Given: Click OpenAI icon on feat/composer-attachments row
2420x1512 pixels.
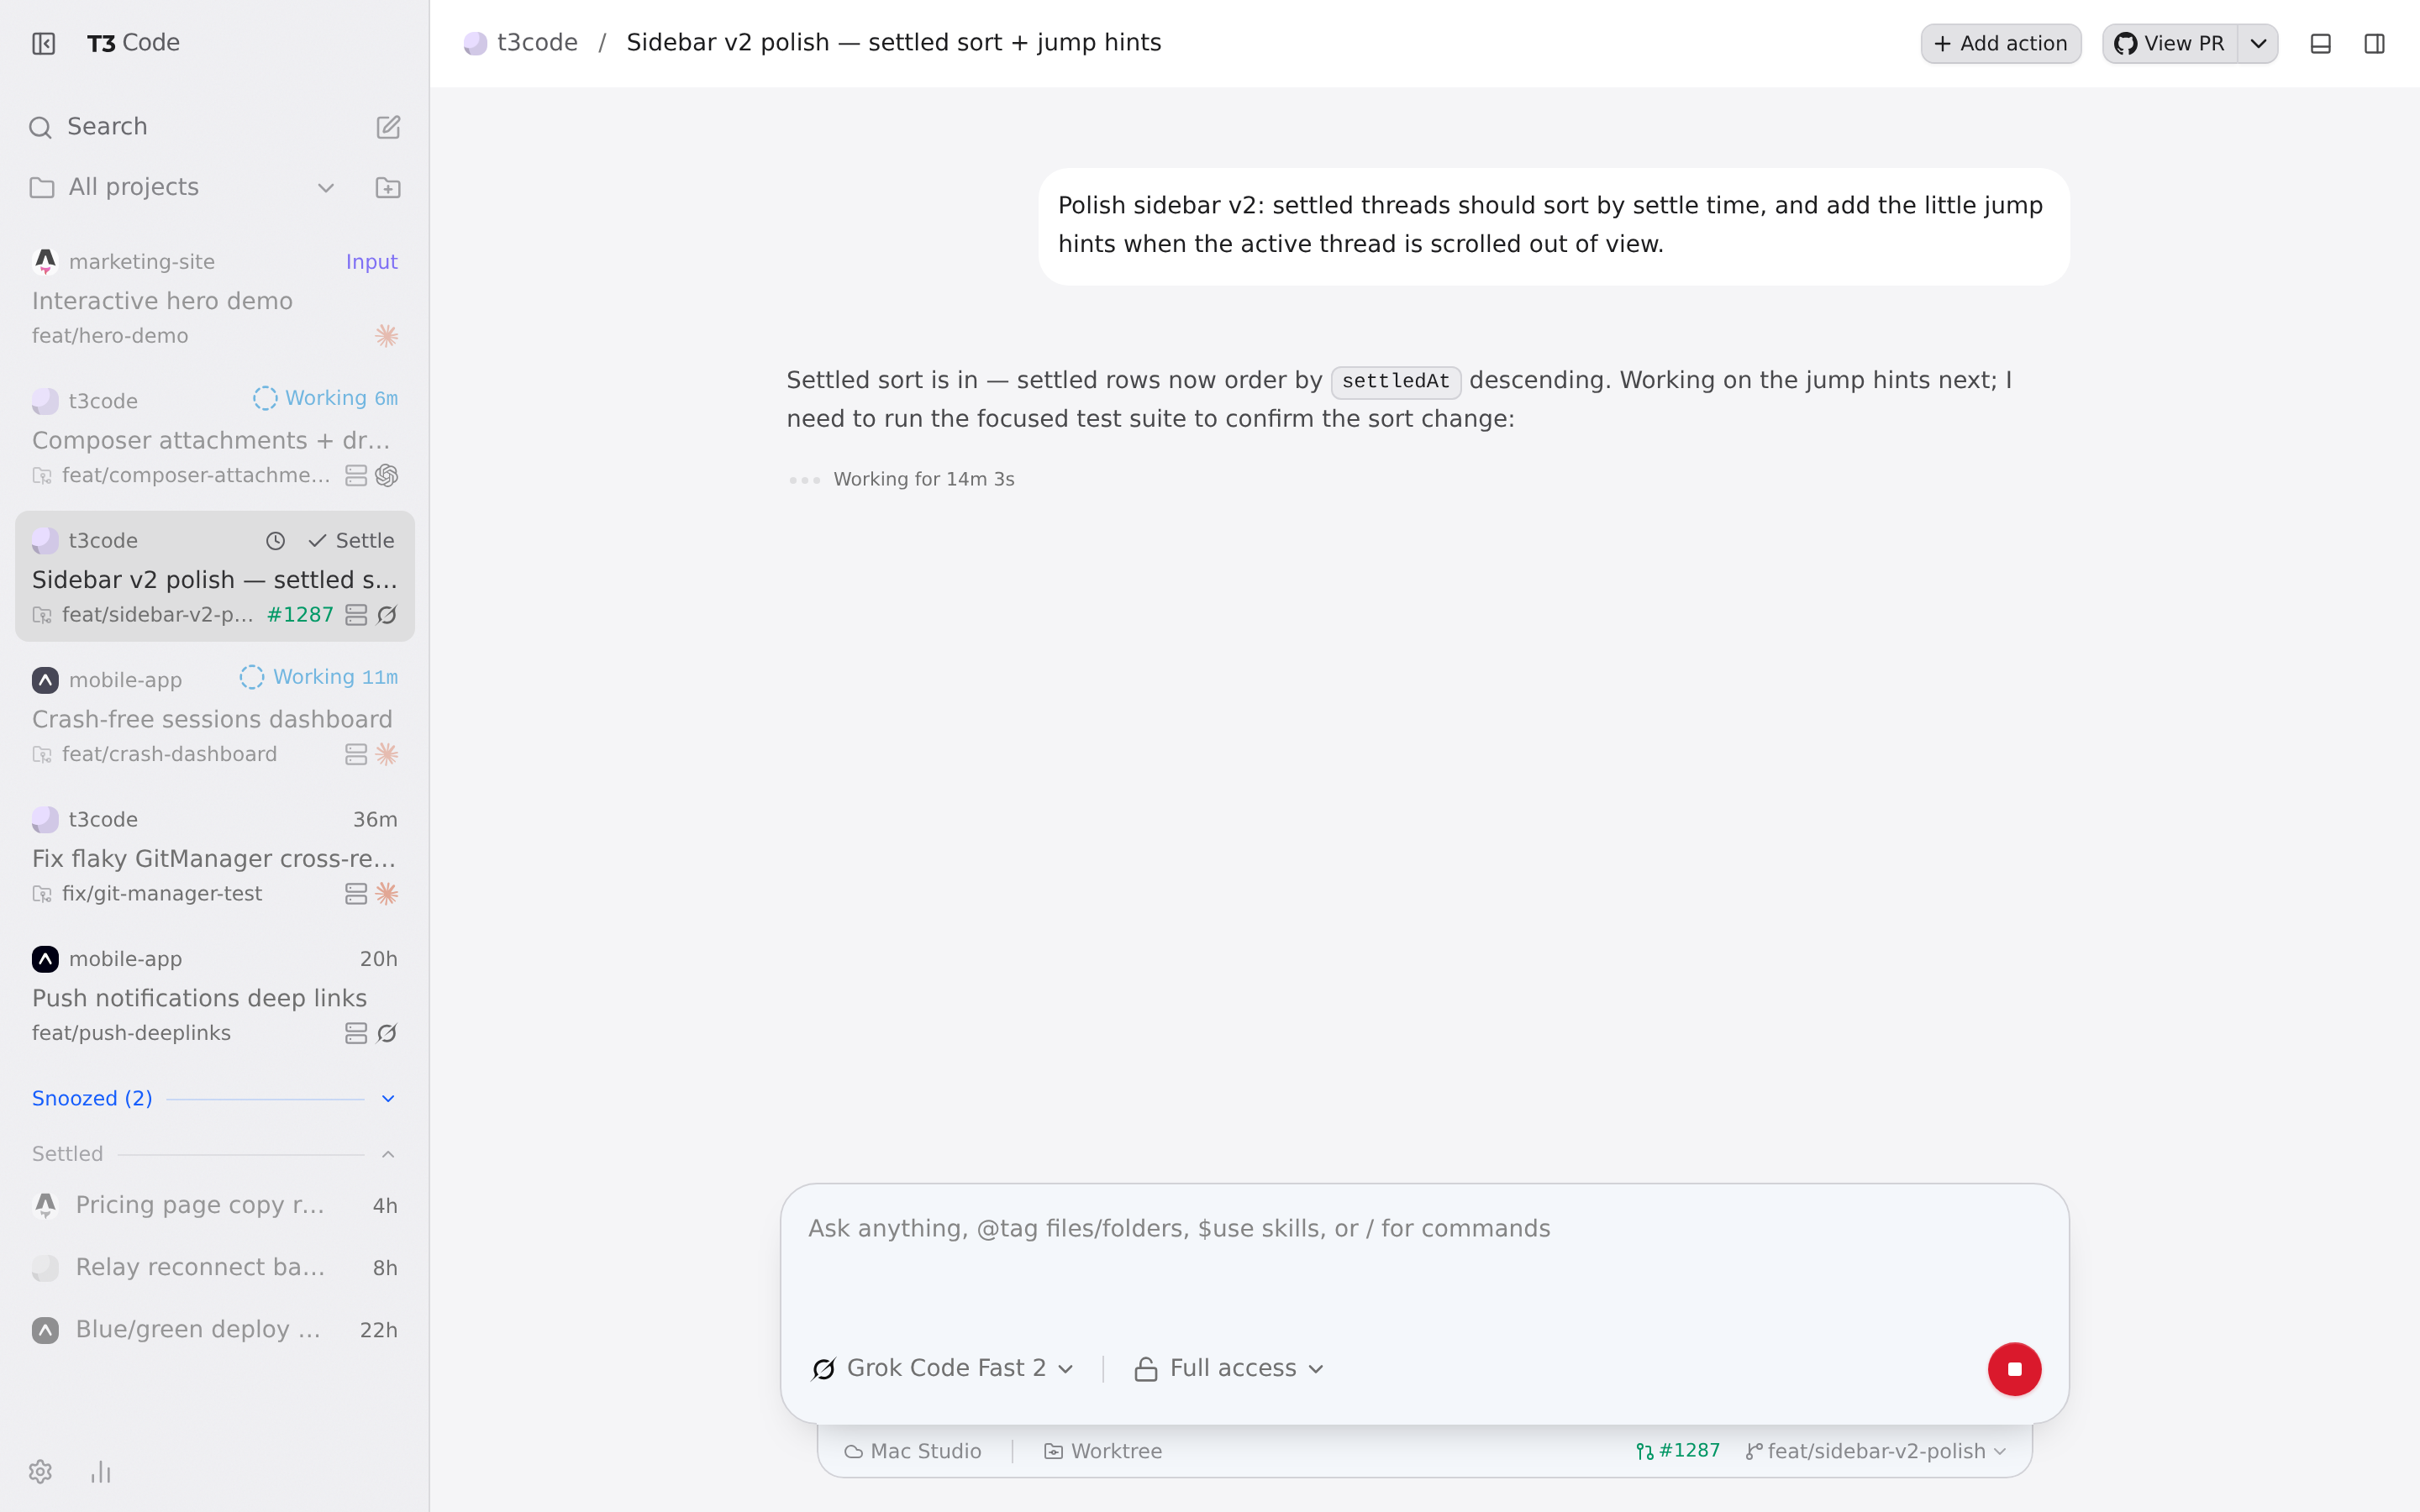Looking at the screenshot, I should pos(387,476).
